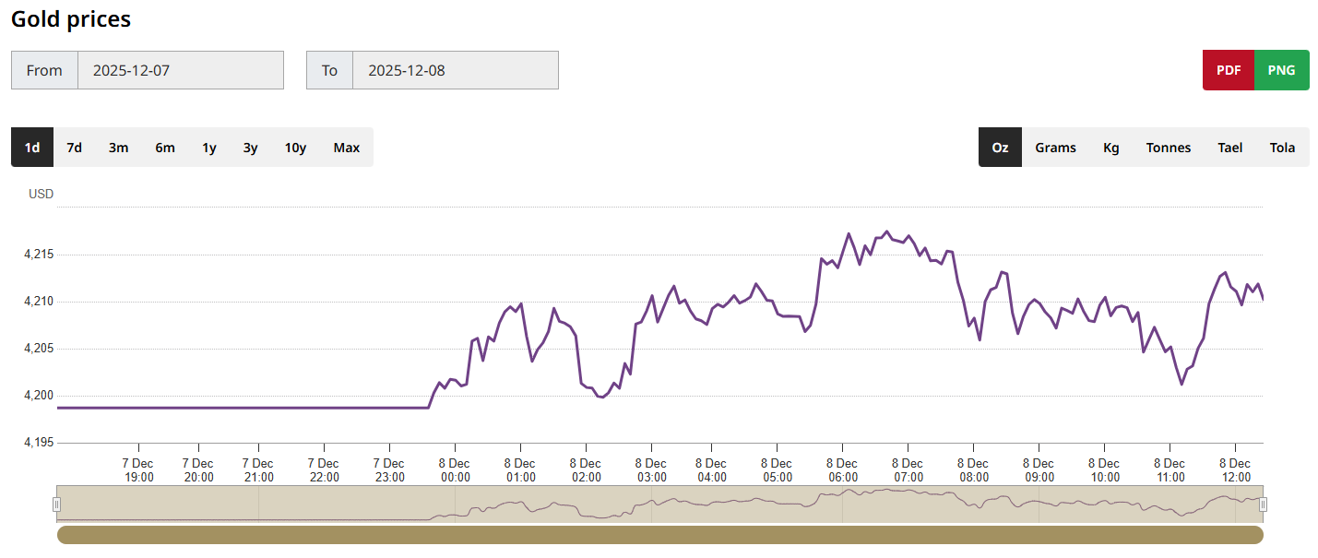
Task: Select the Tael unit
Action: (1229, 148)
